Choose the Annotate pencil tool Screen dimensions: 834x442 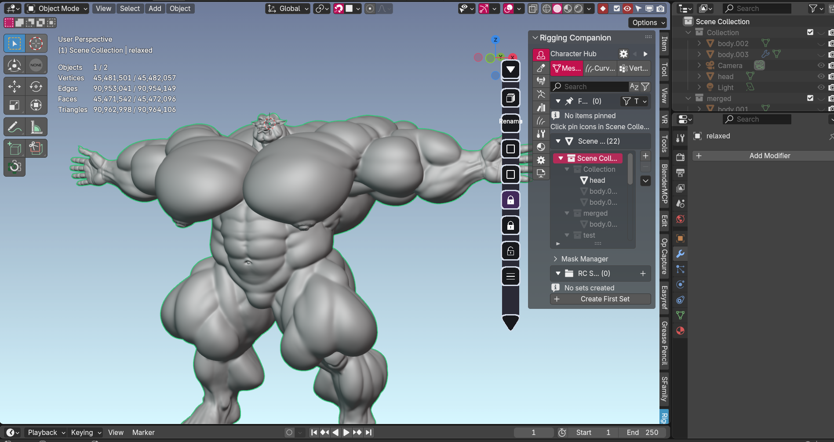point(15,127)
